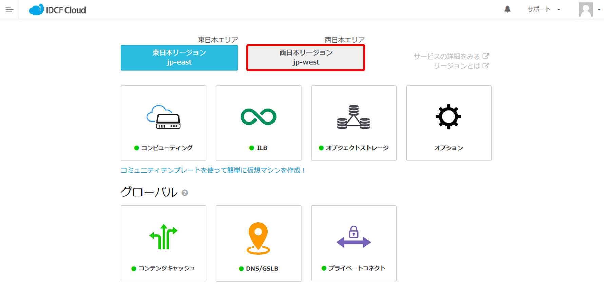Open the コンピューティング service tile icon
This screenshot has height=286, width=604.
(x=164, y=117)
